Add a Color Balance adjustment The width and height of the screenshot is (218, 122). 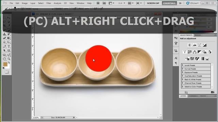[x=194, y=52]
